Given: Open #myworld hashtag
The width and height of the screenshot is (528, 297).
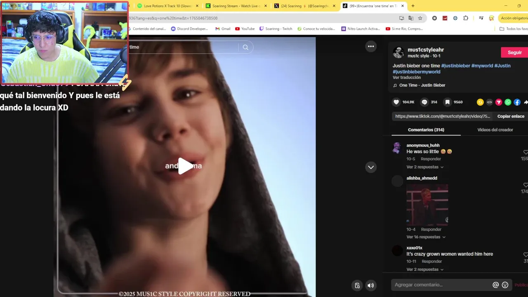Looking at the screenshot, I should tap(482, 66).
